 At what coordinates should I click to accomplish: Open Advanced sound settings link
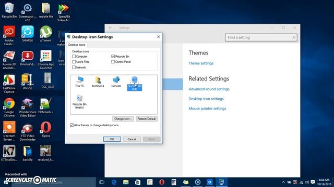point(209,89)
